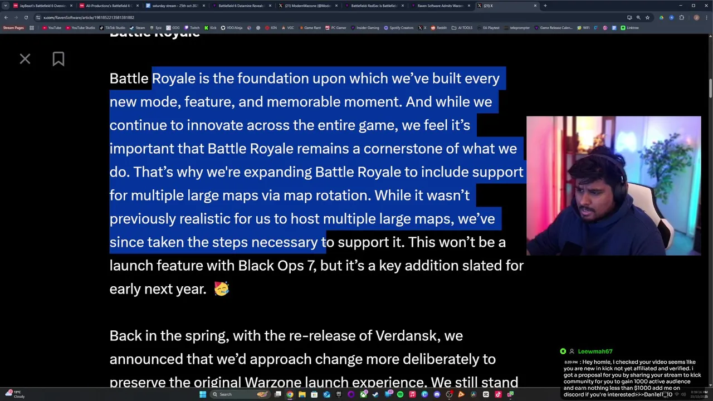Open the PC Gamer bookmark
This screenshot has height=401, width=713.
click(x=336, y=28)
